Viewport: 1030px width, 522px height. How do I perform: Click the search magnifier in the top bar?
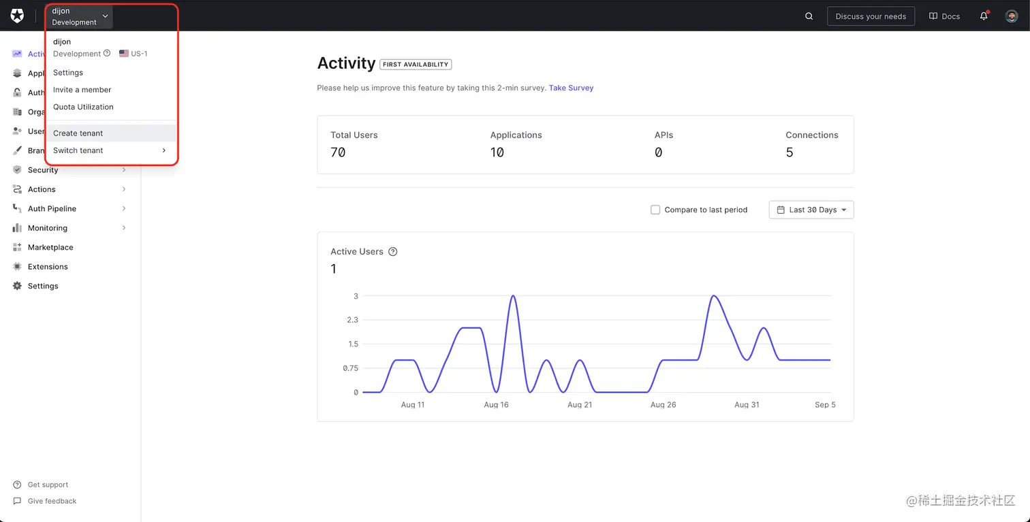[x=808, y=16]
